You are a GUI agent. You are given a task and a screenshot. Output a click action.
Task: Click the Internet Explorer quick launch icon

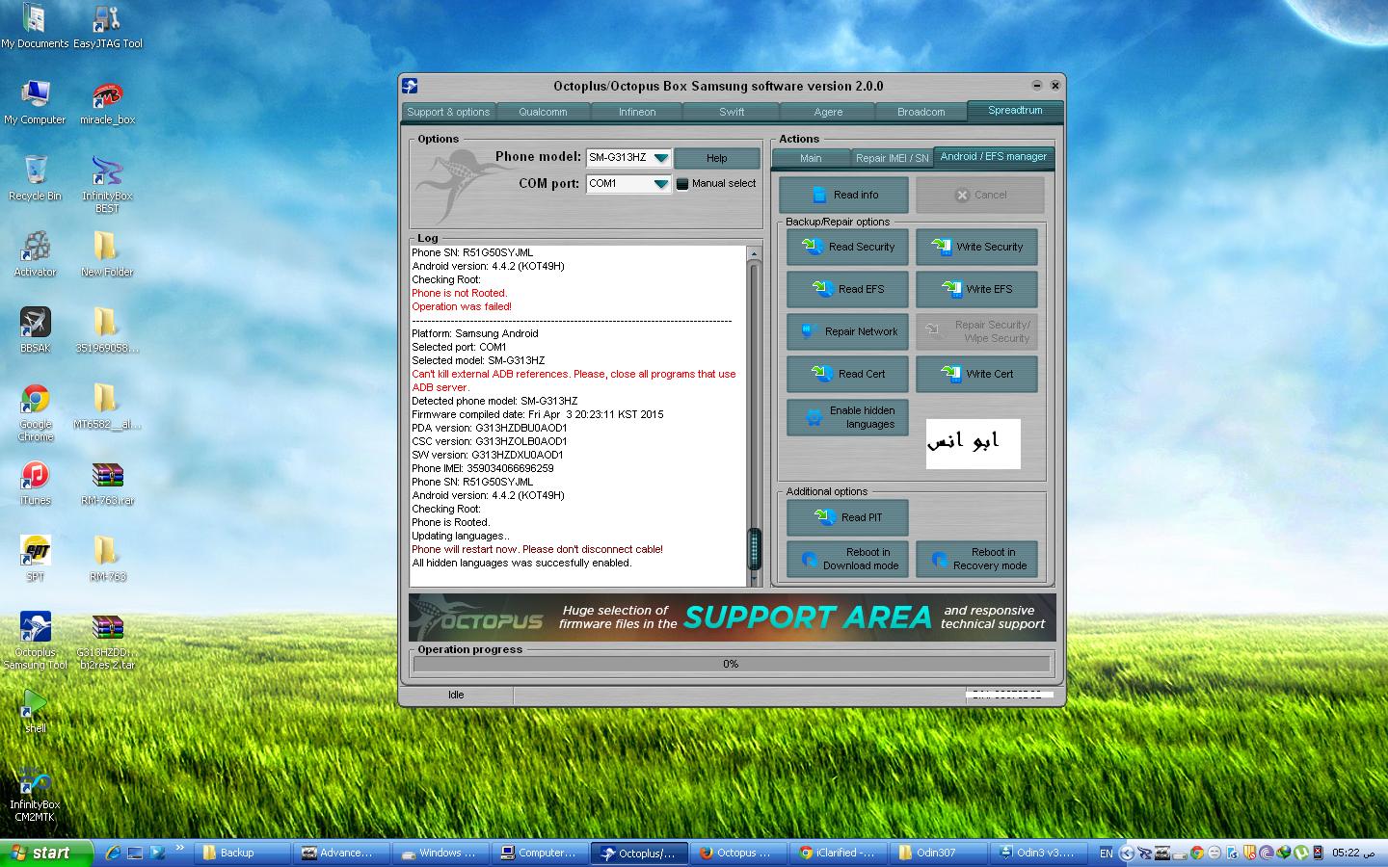click(113, 853)
